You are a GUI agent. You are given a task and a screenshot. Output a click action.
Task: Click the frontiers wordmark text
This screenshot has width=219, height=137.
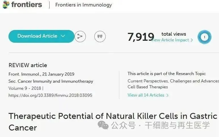pos(27,5)
